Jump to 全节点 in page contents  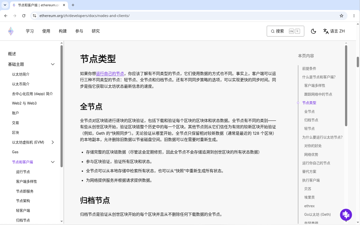click(x=309, y=111)
